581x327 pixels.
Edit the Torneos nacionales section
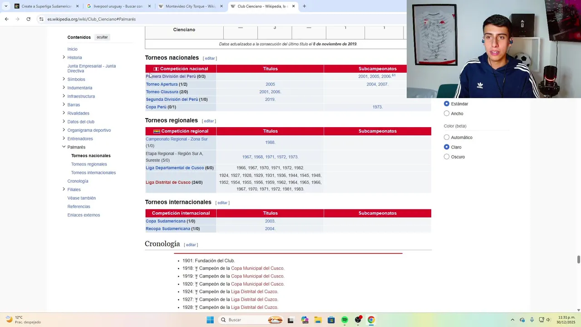(x=210, y=58)
